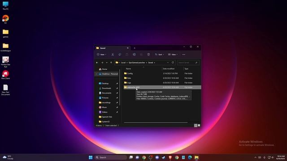Select Pictures in quick access
The image size is (287, 161).
click(x=105, y=98)
